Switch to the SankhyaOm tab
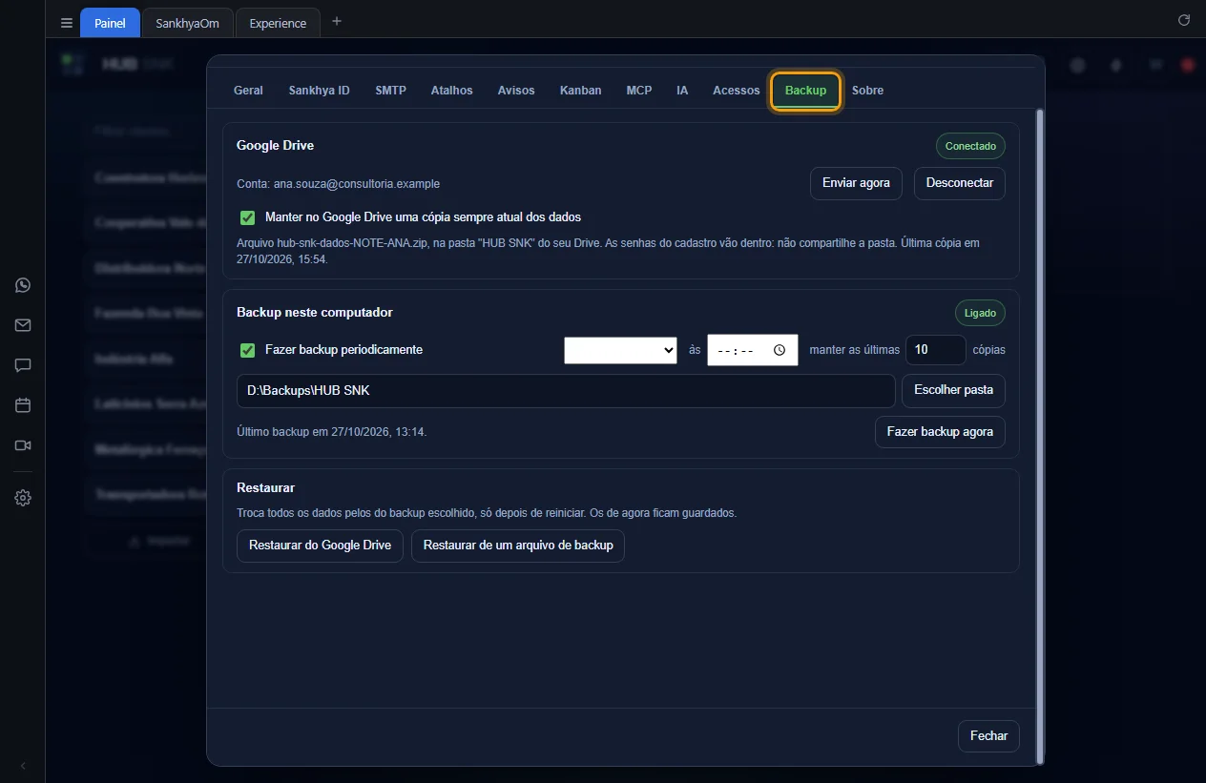 click(188, 23)
